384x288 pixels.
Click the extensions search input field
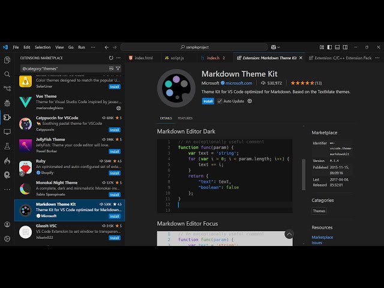(63, 68)
